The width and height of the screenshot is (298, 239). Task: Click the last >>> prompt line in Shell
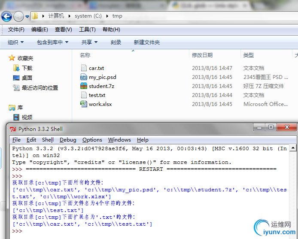pyautogui.click(x=17, y=231)
